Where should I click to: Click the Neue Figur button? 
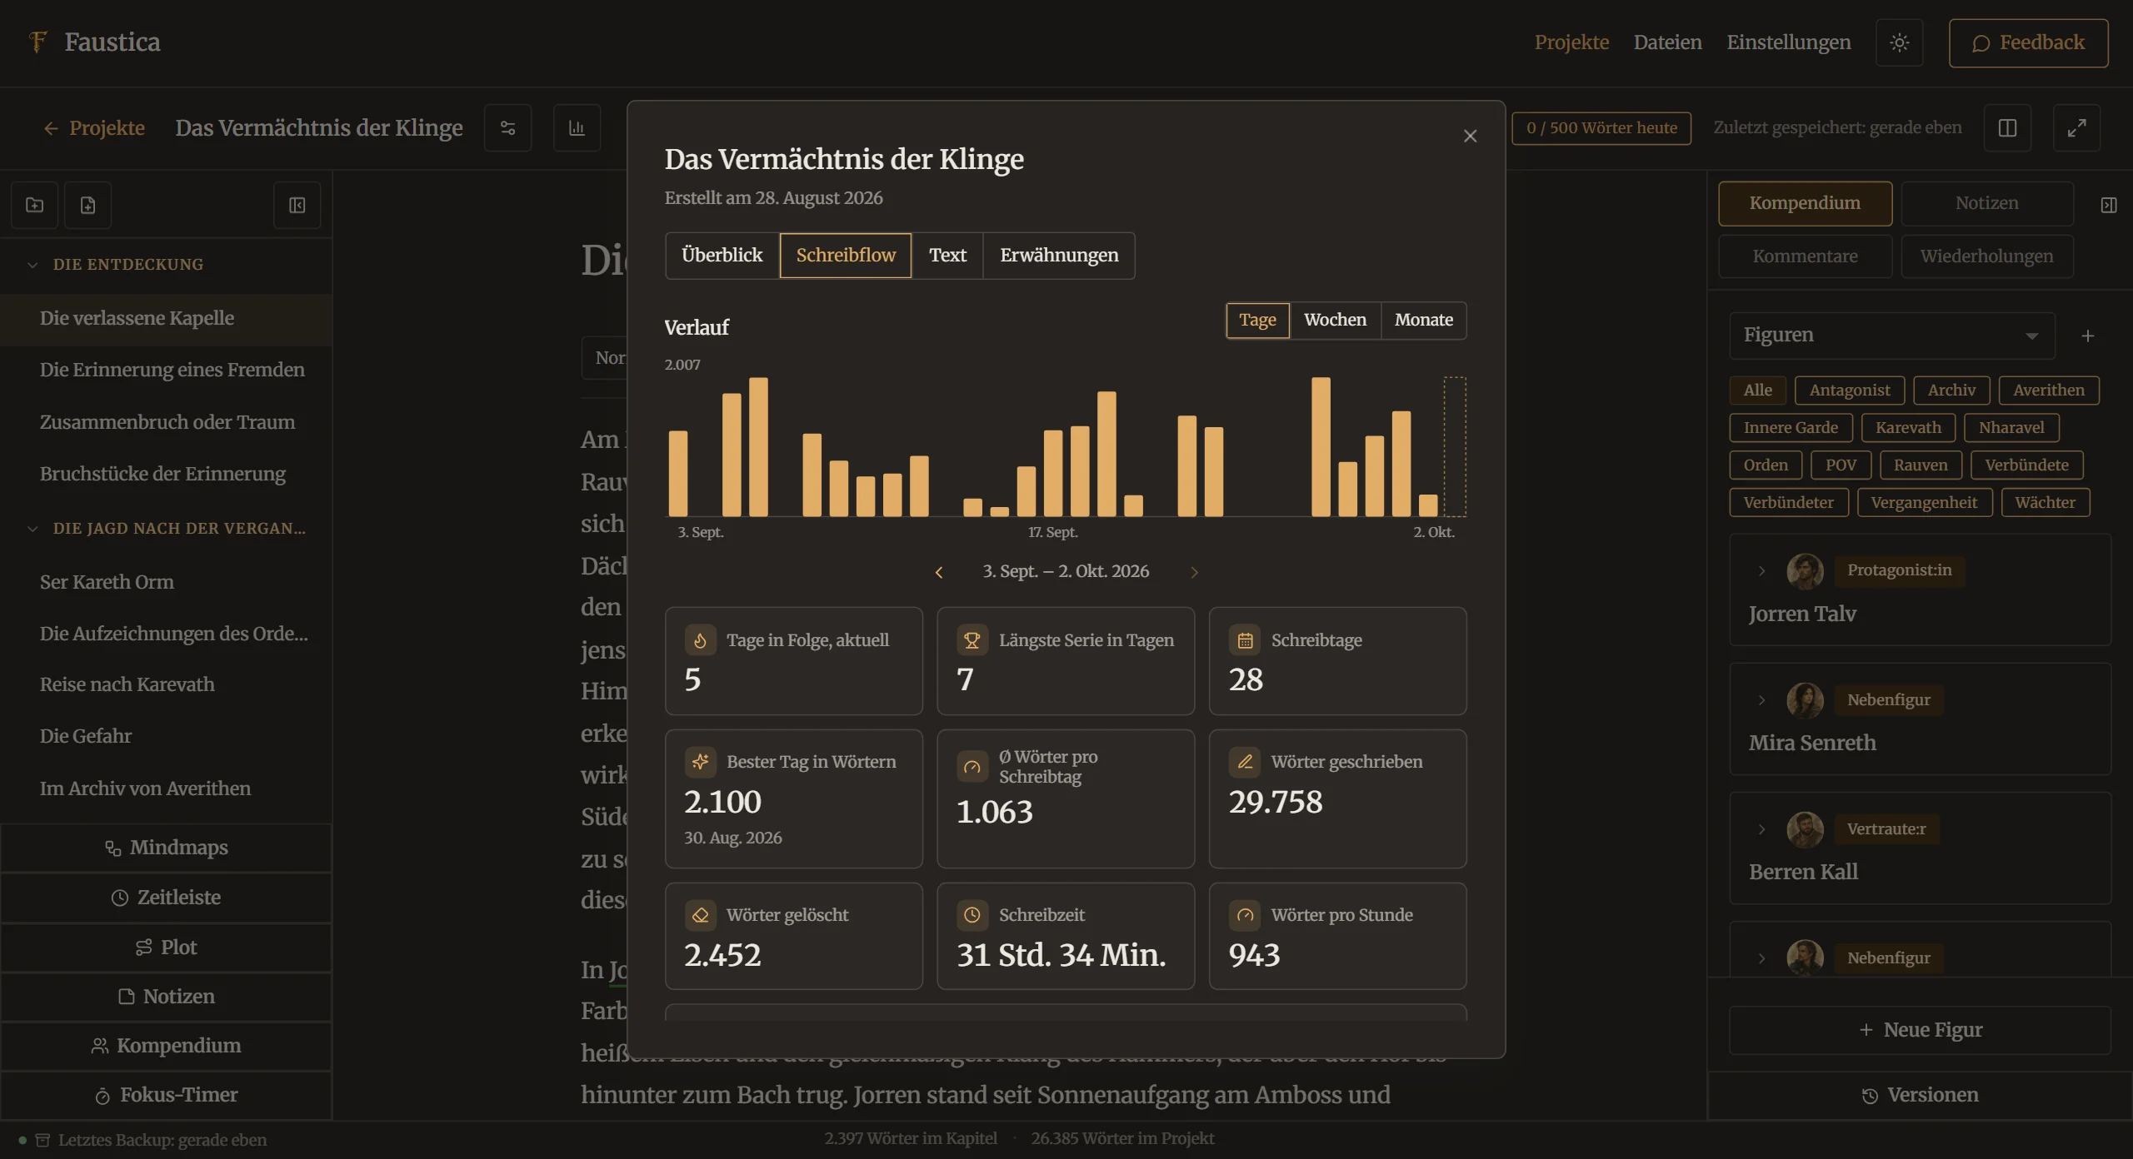[x=1920, y=1030]
